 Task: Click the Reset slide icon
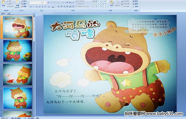point(24,4)
